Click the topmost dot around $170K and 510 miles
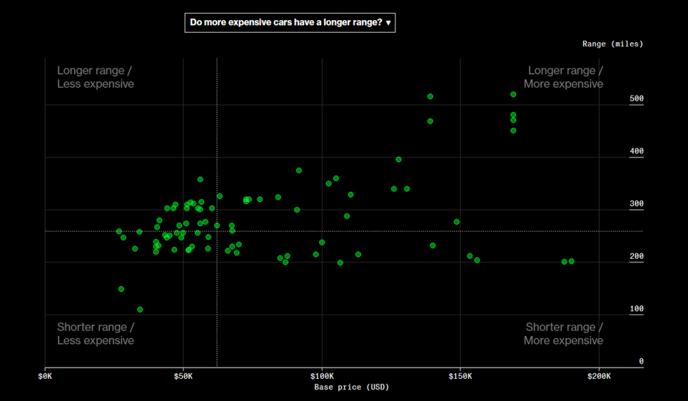688x401 pixels. point(513,95)
